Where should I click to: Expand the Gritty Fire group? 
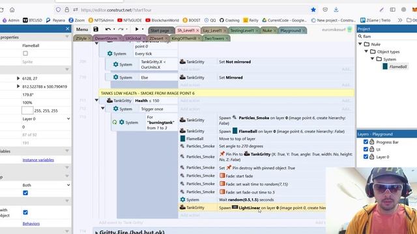96,233
